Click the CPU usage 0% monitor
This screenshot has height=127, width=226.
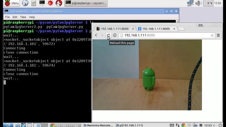tap(208, 3)
